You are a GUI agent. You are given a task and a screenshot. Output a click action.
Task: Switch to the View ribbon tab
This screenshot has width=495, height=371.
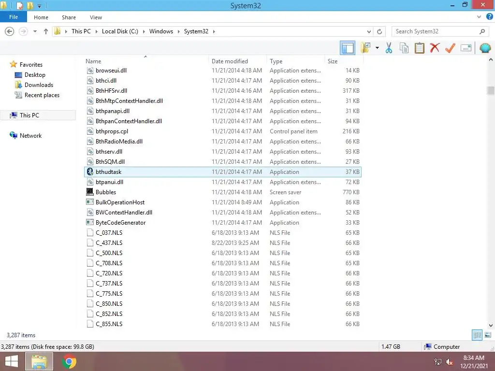tap(96, 17)
